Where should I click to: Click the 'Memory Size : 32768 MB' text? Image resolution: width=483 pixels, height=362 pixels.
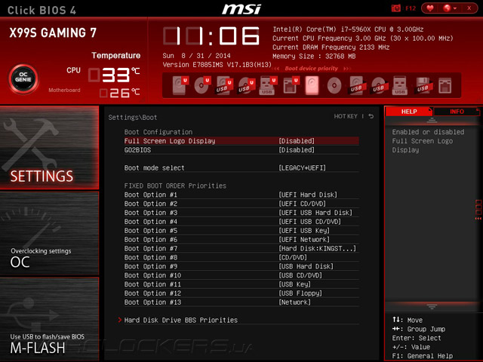pyautogui.click(x=314, y=56)
